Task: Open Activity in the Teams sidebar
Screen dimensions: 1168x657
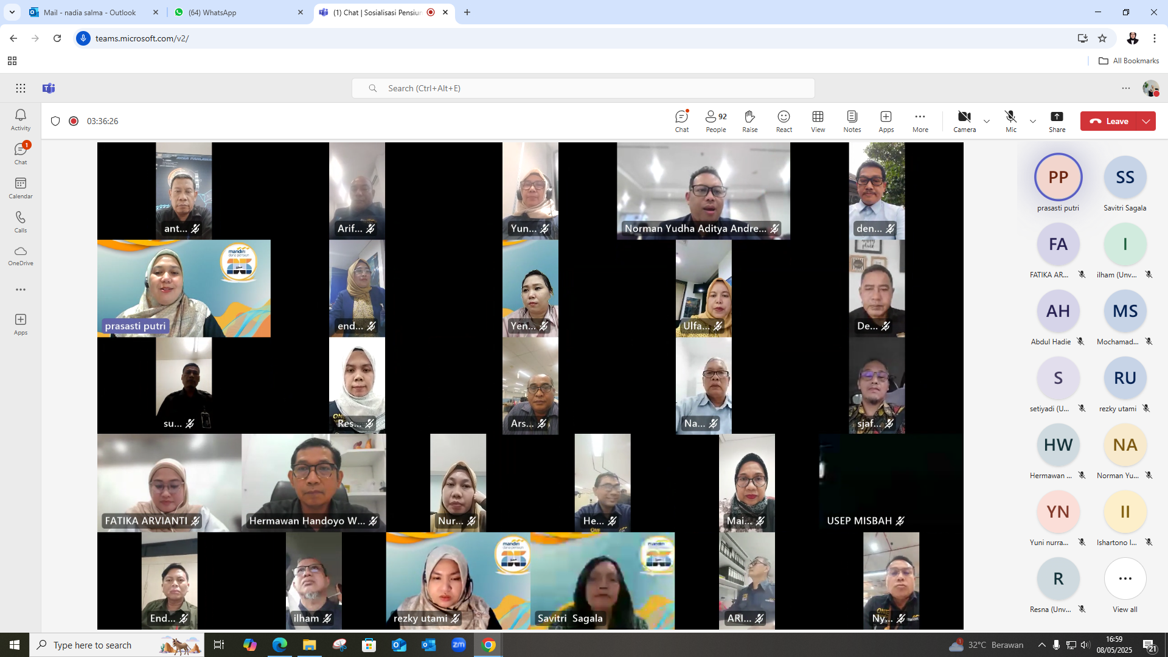Action: 21,120
